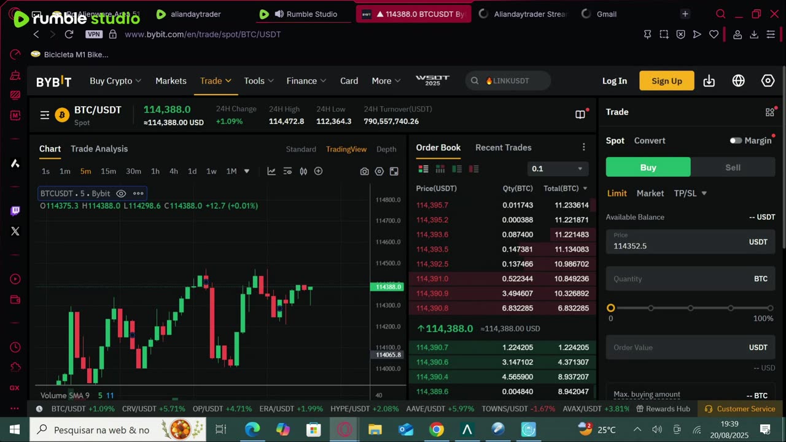Click the Order Value input field
The height and width of the screenshot is (442, 786).
(690, 347)
